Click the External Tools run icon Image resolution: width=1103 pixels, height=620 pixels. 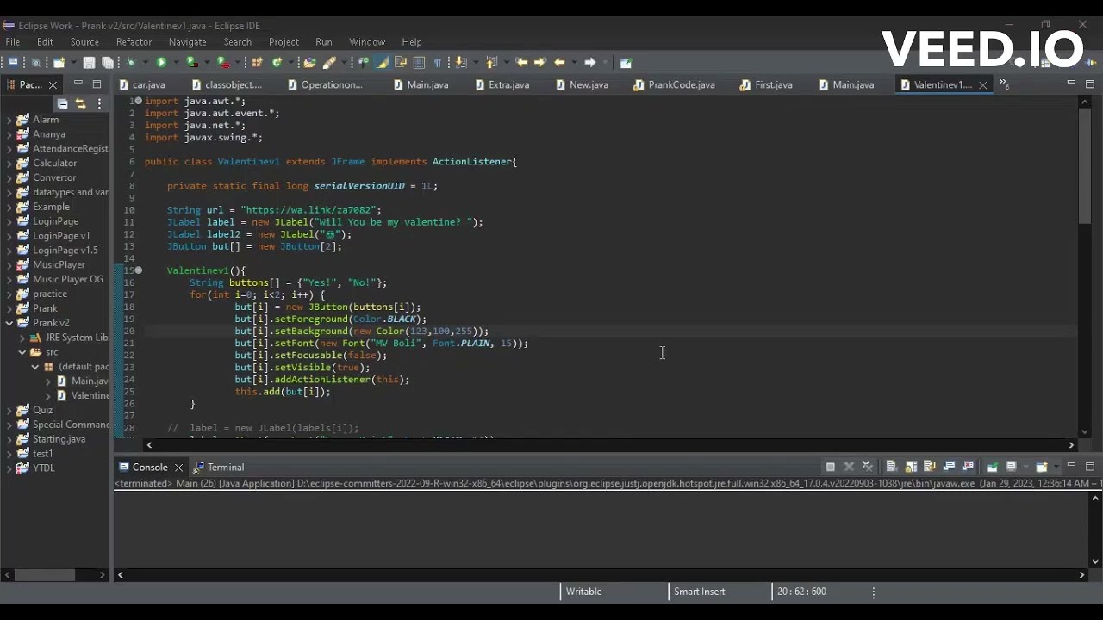click(221, 62)
